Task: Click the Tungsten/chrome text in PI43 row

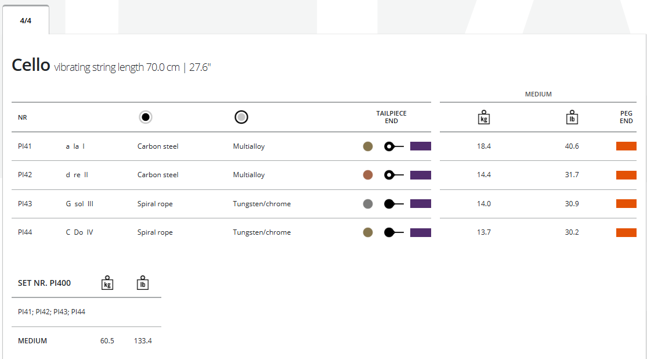Action: click(x=262, y=204)
